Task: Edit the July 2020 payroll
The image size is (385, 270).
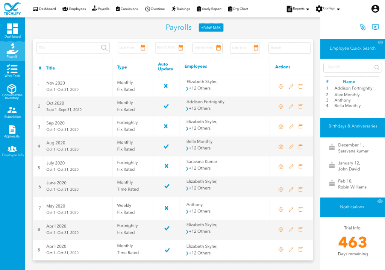Action: click(x=291, y=167)
